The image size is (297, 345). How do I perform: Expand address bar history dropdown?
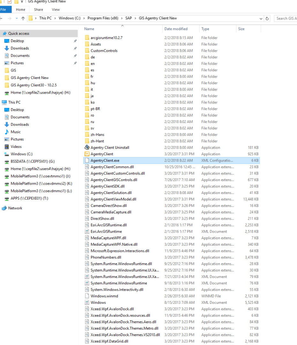261,19
